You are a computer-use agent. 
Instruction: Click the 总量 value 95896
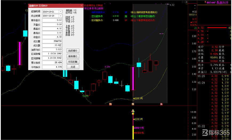[x=214, y=58]
